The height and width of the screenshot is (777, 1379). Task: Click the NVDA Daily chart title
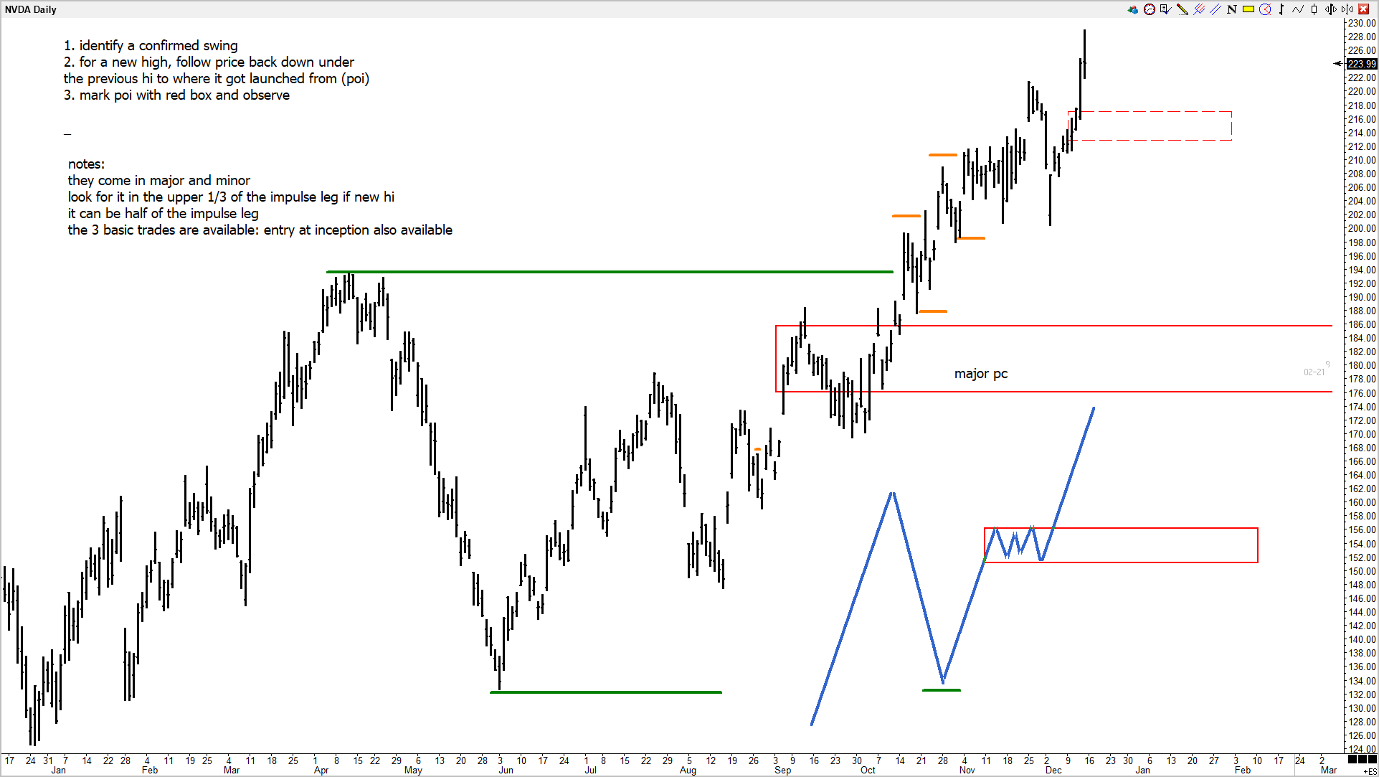(30, 9)
